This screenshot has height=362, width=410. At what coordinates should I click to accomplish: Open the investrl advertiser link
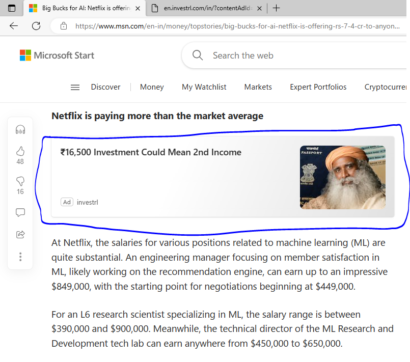point(87,202)
